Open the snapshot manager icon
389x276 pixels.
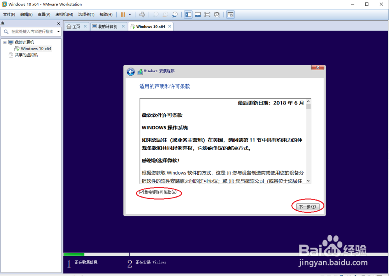[175, 15]
